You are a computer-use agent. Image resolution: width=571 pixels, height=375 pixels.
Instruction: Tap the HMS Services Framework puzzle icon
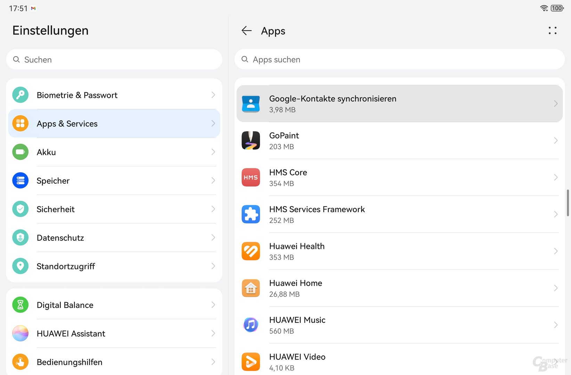[251, 214]
